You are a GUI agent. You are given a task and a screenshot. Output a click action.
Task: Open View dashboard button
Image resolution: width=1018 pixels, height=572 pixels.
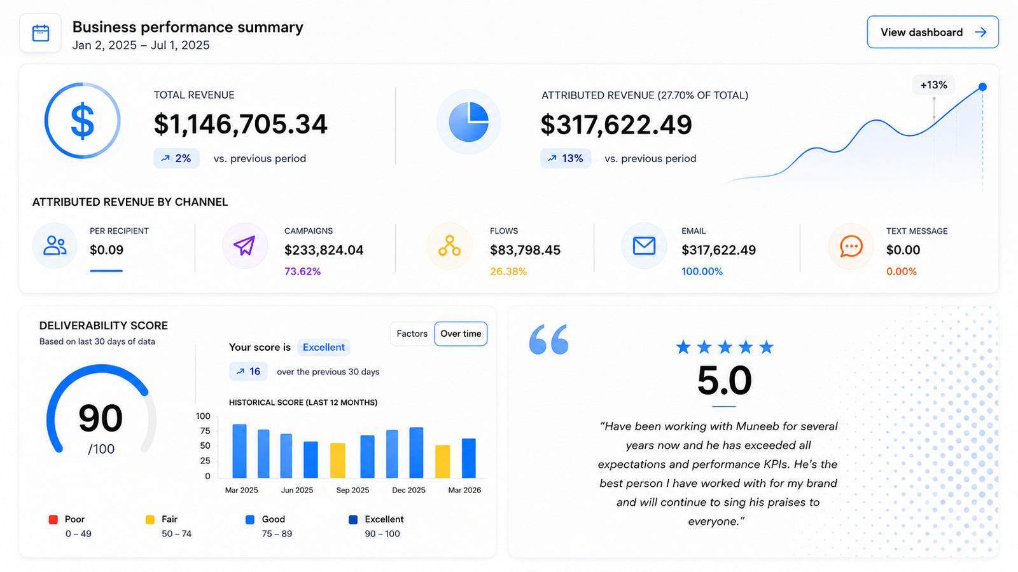(933, 32)
